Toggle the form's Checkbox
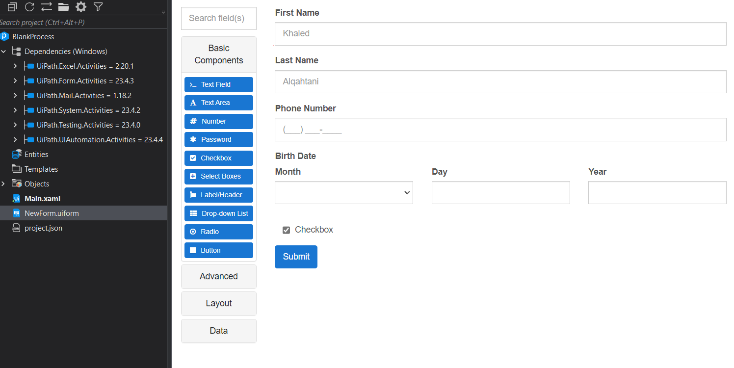 (x=287, y=230)
